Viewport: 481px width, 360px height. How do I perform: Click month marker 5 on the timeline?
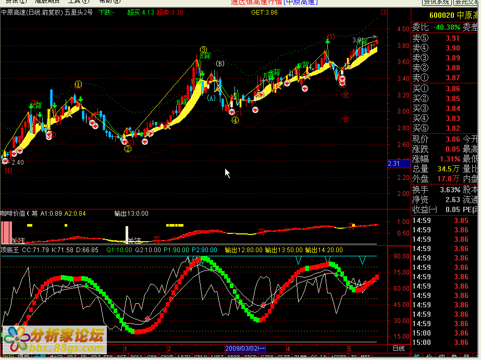tap(349, 349)
